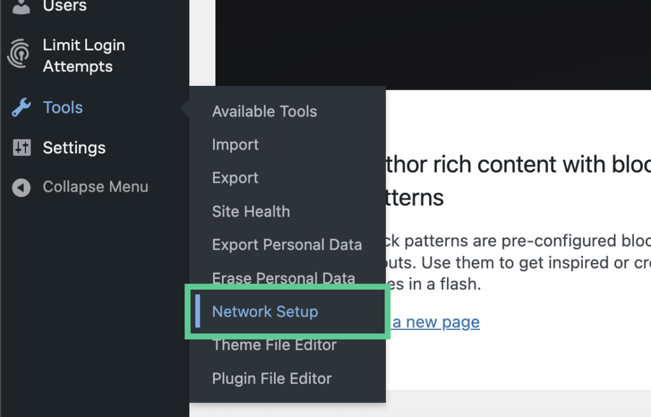Select Export Personal Data
The width and height of the screenshot is (651, 417).
(287, 244)
